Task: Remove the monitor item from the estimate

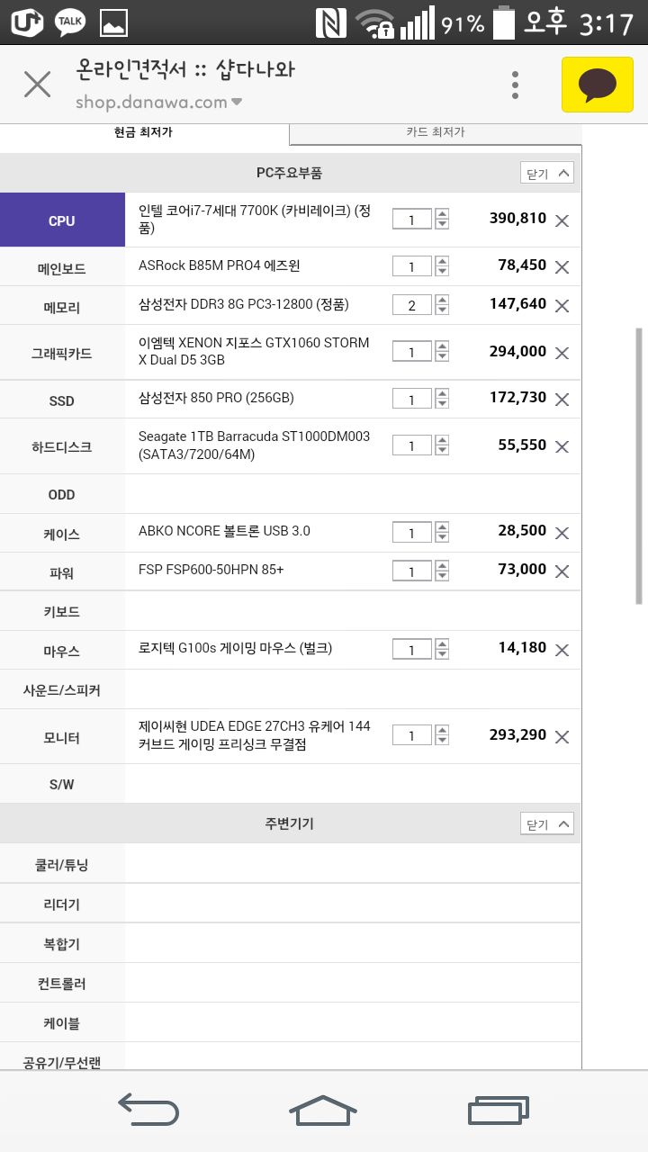Action: [562, 737]
